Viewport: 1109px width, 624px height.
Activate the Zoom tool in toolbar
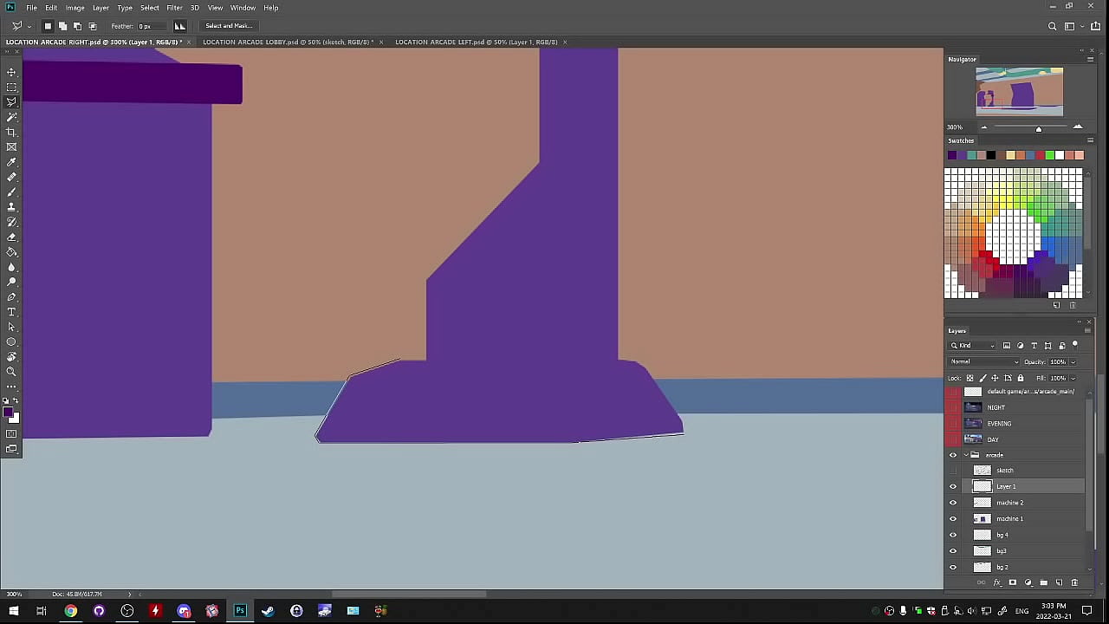pos(11,372)
